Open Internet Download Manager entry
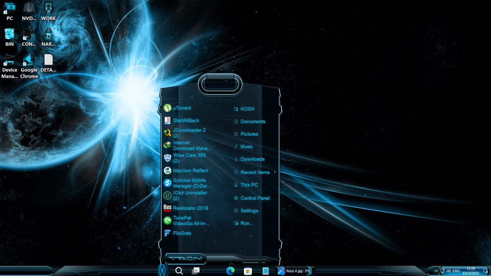The height and width of the screenshot is (276, 491). click(186, 145)
